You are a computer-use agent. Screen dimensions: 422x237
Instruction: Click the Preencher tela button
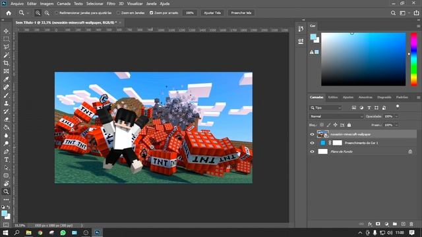(x=241, y=13)
